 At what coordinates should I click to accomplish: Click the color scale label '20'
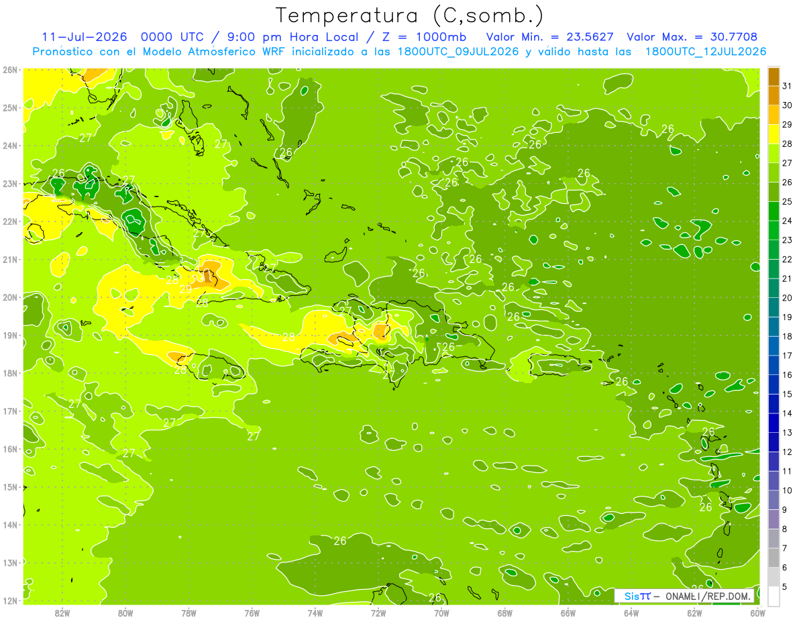[x=787, y=298]
